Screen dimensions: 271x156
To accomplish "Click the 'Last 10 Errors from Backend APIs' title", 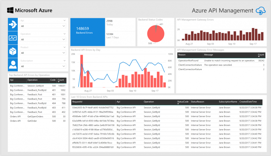I will point(89,97).
